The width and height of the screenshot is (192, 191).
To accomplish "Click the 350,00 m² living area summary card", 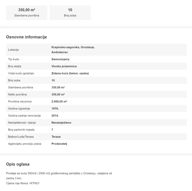I will 27,13.
